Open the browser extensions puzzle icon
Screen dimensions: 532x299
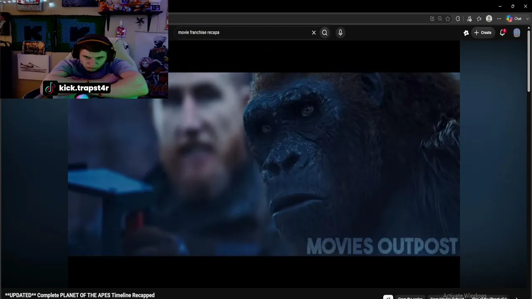pos(458,19)
